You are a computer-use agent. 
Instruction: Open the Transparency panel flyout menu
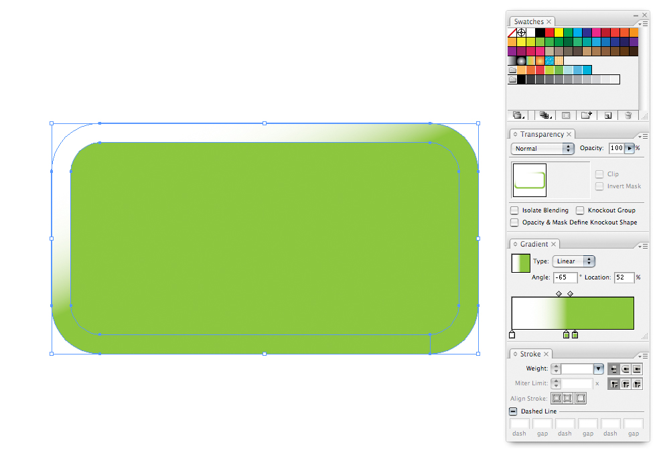pyautogui.click(x=644, y=137)
